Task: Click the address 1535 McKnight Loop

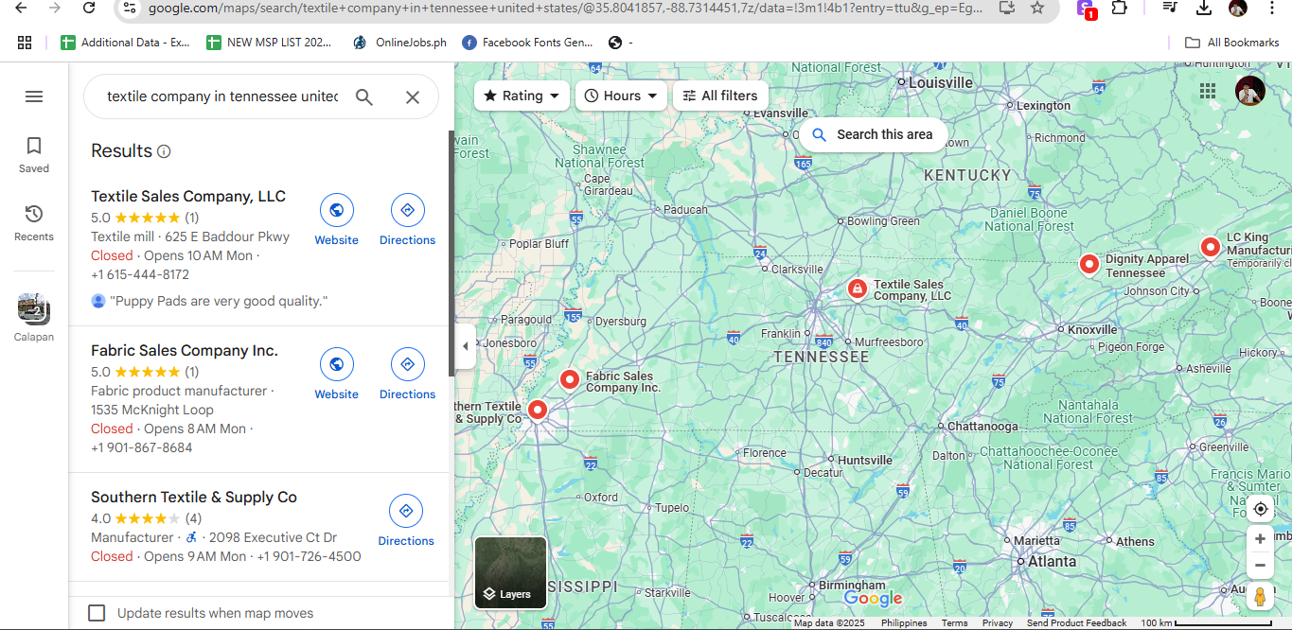Action: coord(152,411)
